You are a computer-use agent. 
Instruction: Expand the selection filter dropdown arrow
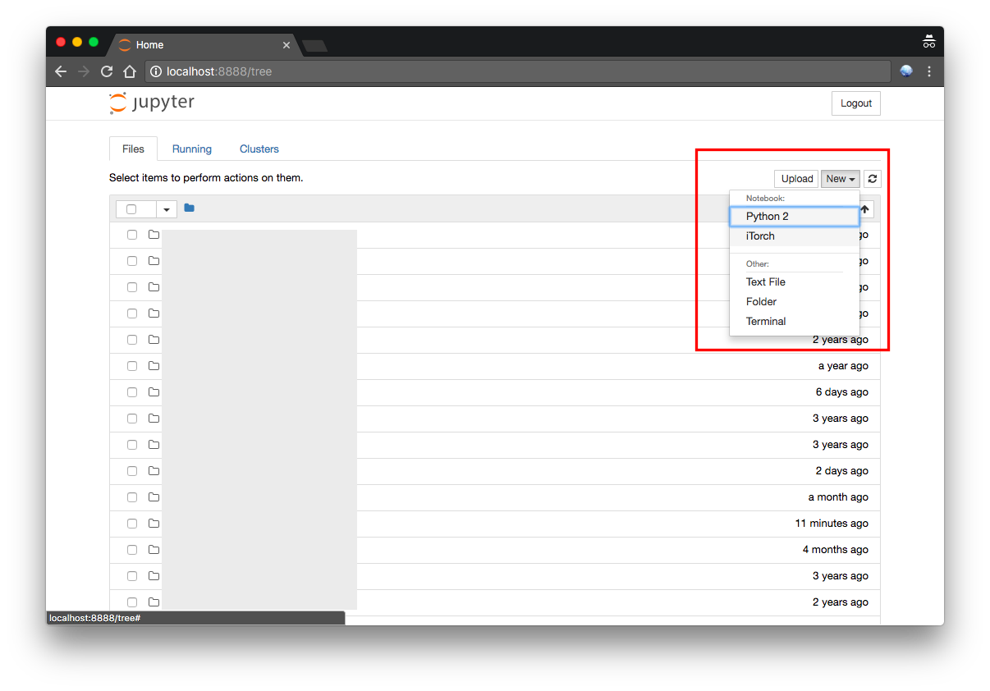pyautogui.click(x=167, y=209)
